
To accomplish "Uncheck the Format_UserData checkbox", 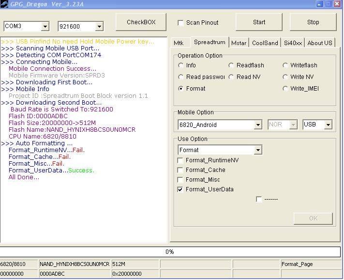I will 180,189.
